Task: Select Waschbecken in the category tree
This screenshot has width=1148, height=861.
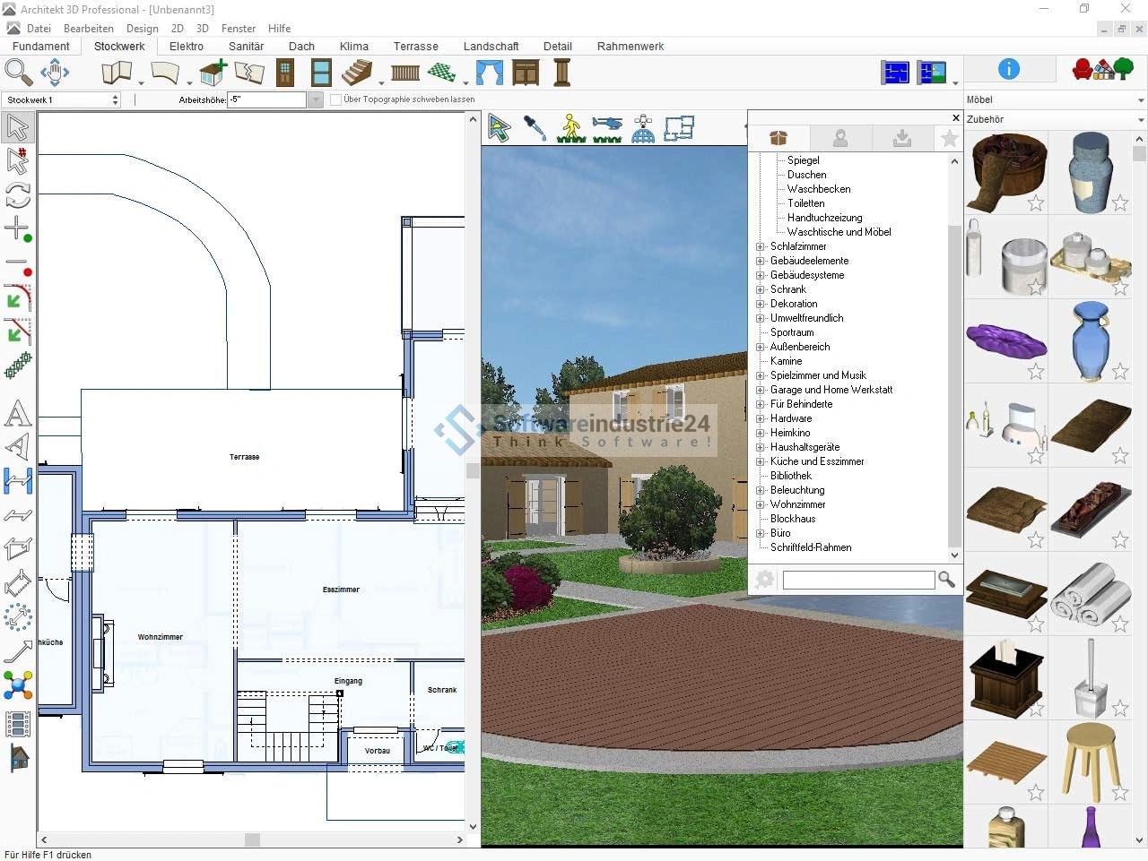Action: pos(819,189)
